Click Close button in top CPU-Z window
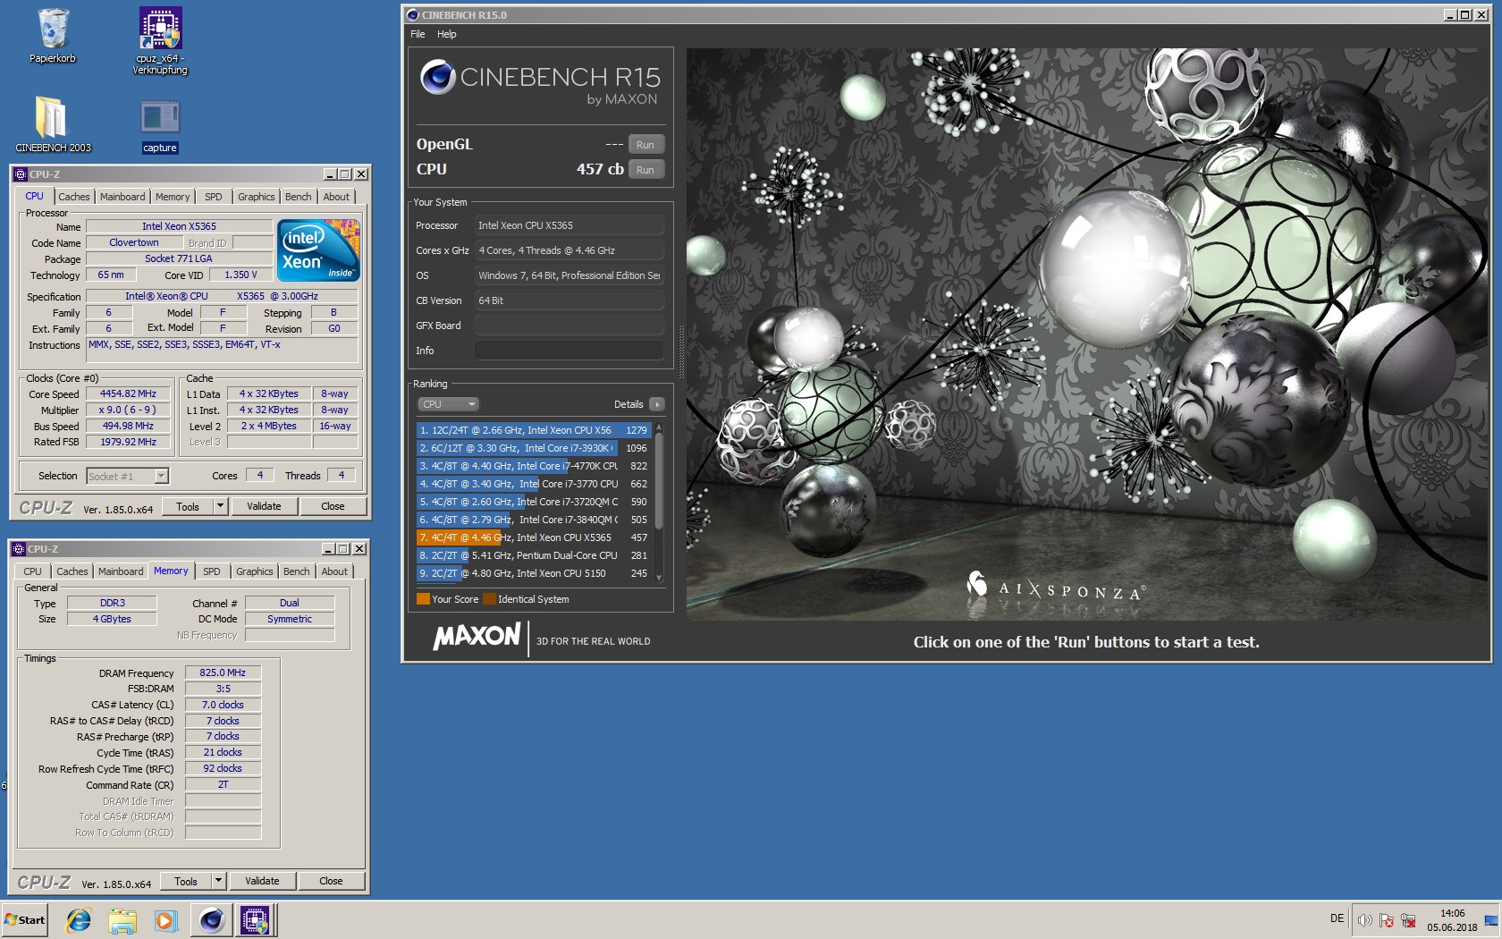This screenshot has width=1502, height=939. pos(333,506)
